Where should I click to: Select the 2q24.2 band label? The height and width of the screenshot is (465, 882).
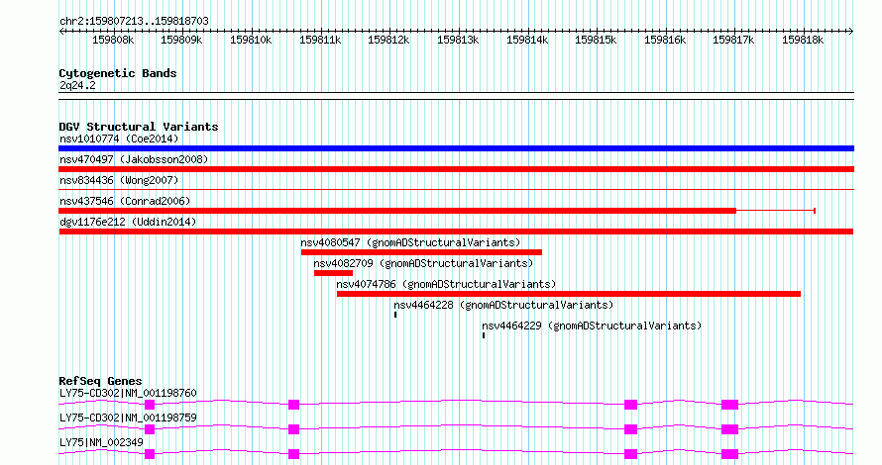tap(77, 86)
